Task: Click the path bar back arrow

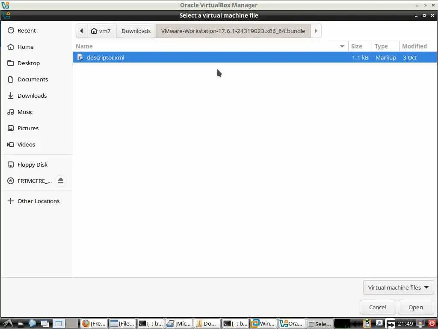Action: coord(82,31)
